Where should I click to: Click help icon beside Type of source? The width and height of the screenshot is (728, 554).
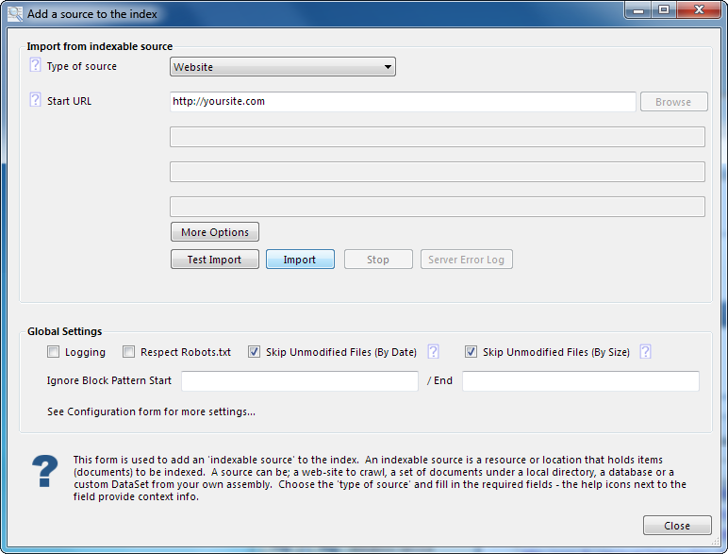pyautogui.click(x=35, y=66)
